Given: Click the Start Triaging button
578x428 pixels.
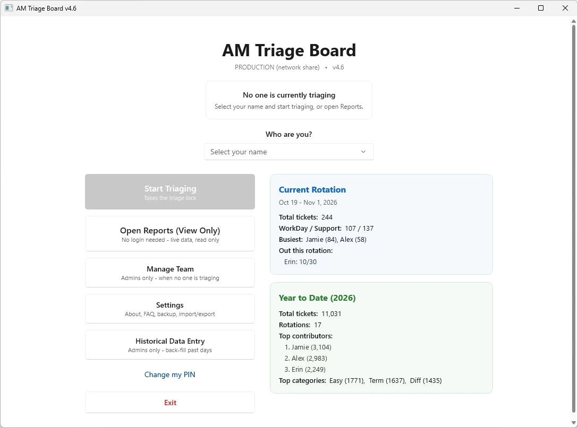Looking at the screenshot, I should pyautogui.click(x=170, y=192).
